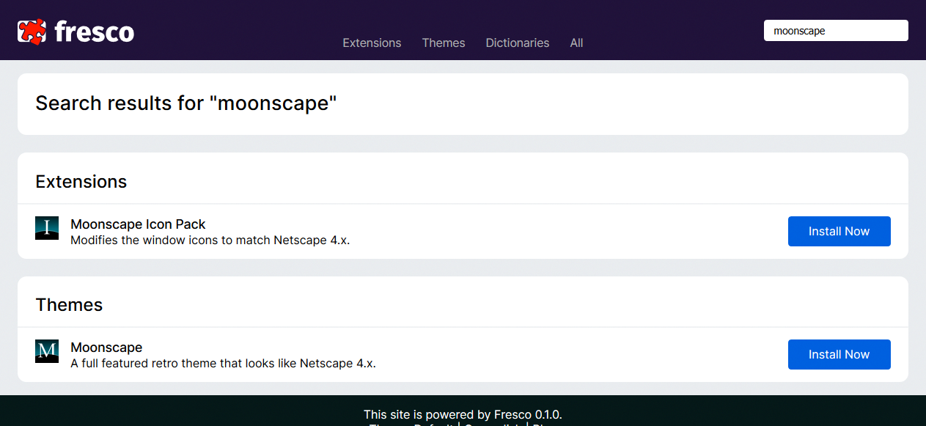The image size is (926, 426).
Task: Click the Moonscape theme 'M' thumbnail icon
Action: pos(46,351)
